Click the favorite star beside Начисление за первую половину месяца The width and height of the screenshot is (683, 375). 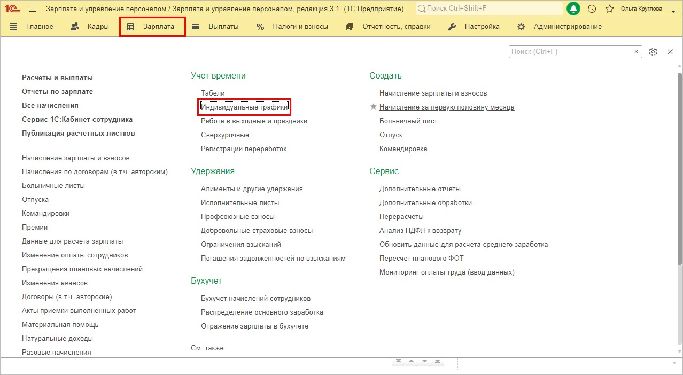pyautogui.click(x=374, y=107)
